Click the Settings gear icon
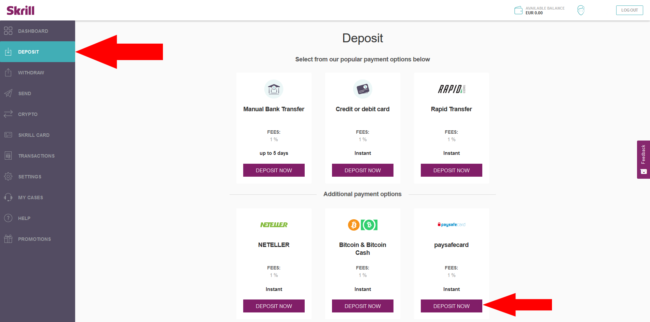 (8, 176)
